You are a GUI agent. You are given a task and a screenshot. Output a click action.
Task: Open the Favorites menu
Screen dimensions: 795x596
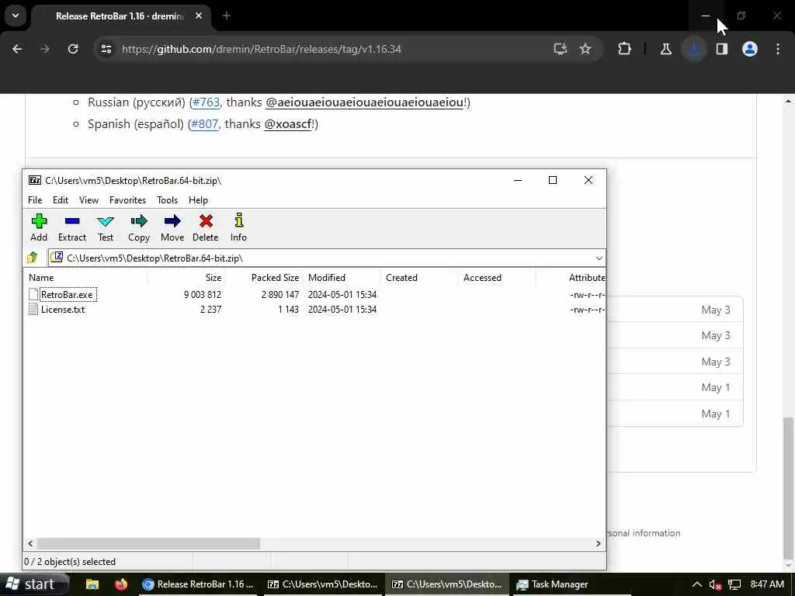128,200
